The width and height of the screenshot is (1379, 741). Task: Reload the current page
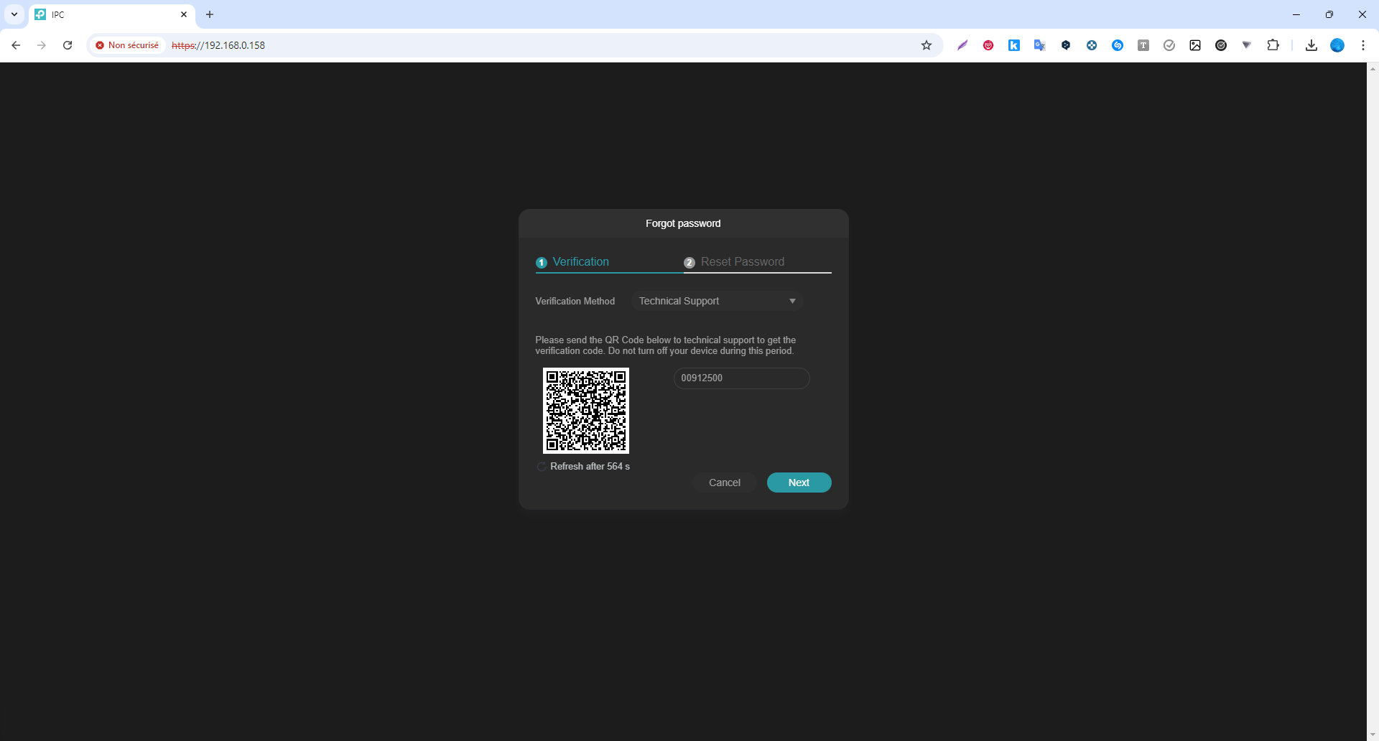(x=68, y=45)
